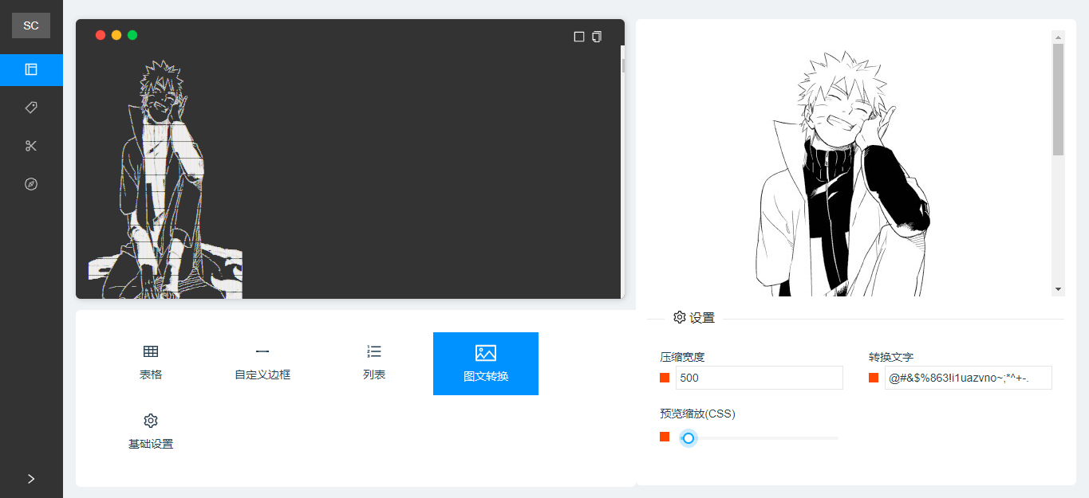Open the 表格 tool

151,363
